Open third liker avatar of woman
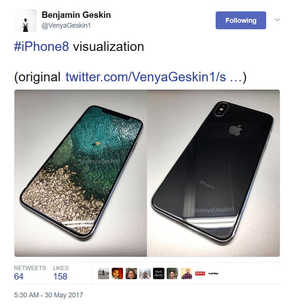The width and height of the screenshot is (295, 305). tap(131, 273)
